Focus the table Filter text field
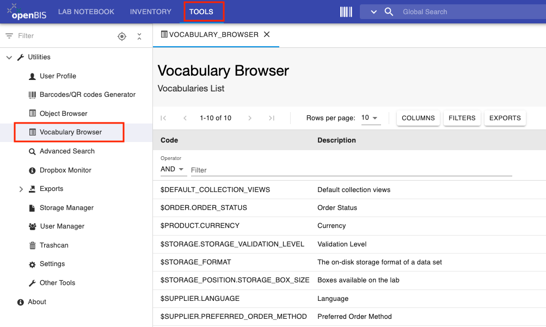 point(351,170)
